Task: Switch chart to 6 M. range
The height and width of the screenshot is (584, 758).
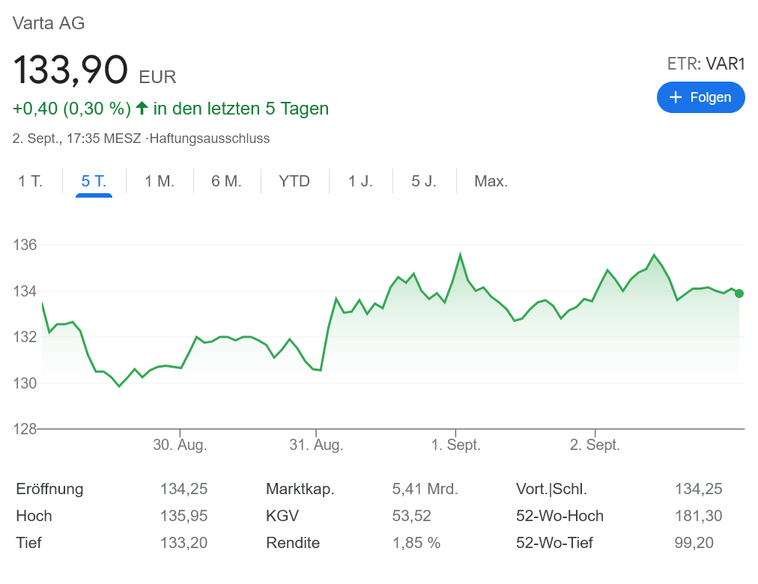Action: click(226, 181)
